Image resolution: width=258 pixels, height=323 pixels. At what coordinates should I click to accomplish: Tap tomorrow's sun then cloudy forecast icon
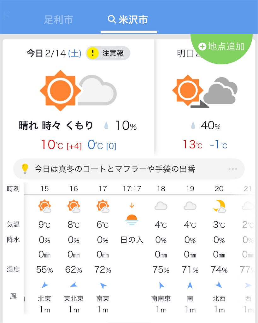tap(205, 91)
